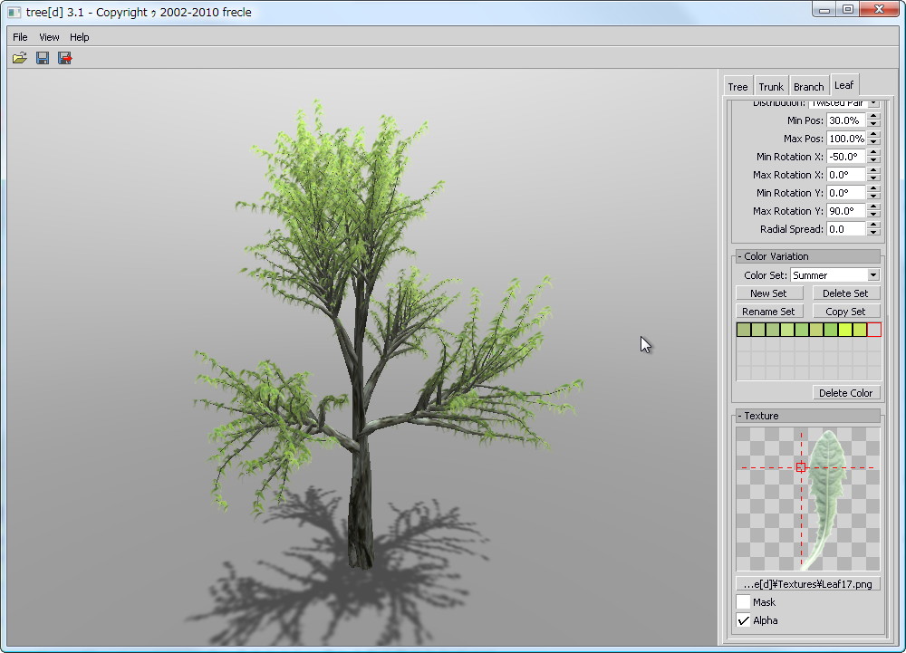Click the Leaf17.png texture path field

pyautogui.click(x=807, y=584)
